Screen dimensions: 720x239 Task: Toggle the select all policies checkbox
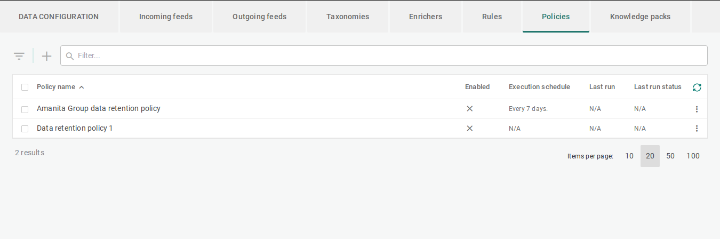[x=25, y=87]
